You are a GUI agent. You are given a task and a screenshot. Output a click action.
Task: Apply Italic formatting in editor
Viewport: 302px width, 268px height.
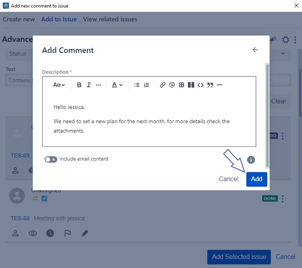[88, 85]
